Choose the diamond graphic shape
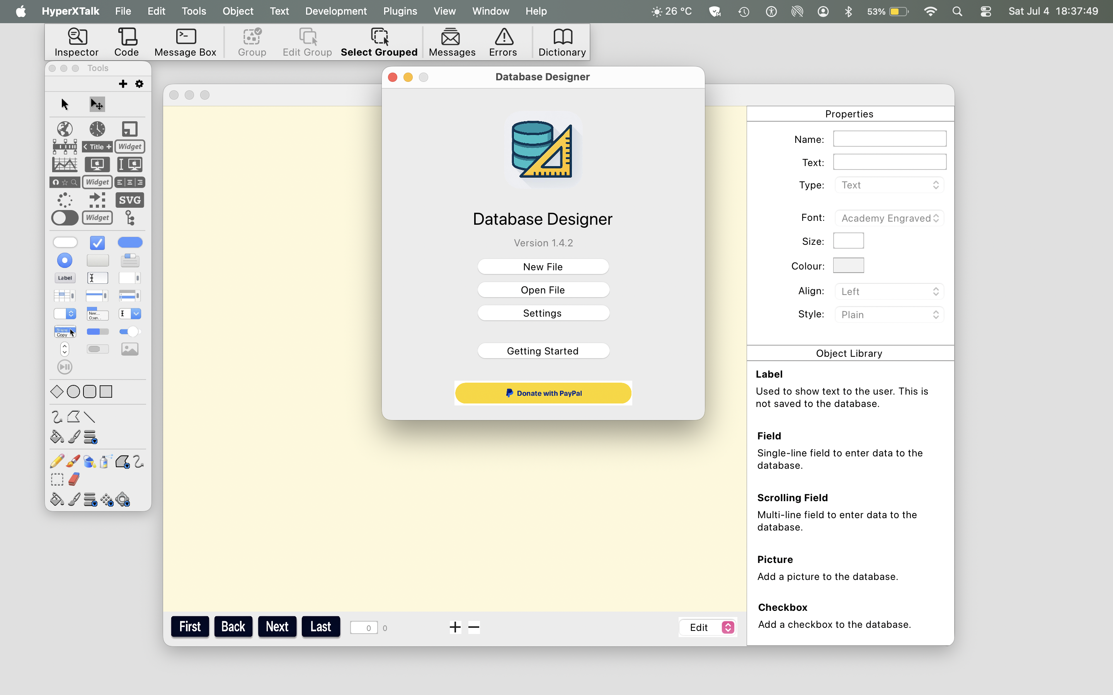Image resolution: width=1113 pixels, height=695 pixels. [x=56, y=392]
